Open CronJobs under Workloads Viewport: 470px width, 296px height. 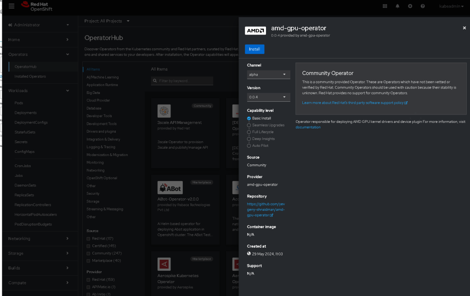[23, 166]
